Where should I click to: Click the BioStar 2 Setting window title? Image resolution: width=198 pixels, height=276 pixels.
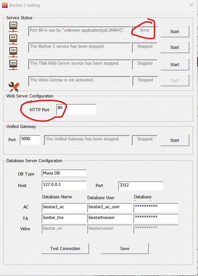coord(25,5)
